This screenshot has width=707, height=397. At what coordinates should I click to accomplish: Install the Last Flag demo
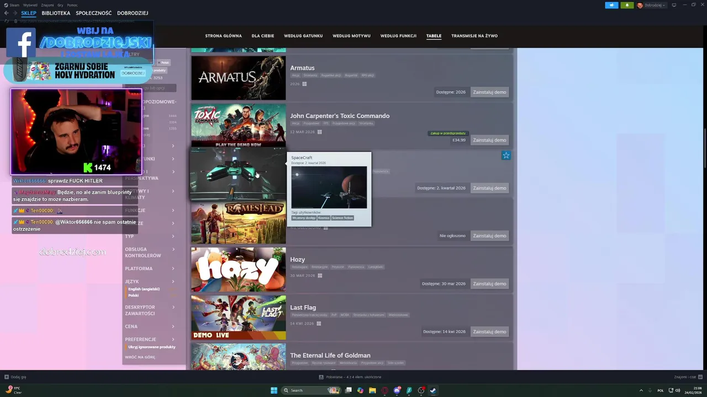click(489, 331)
